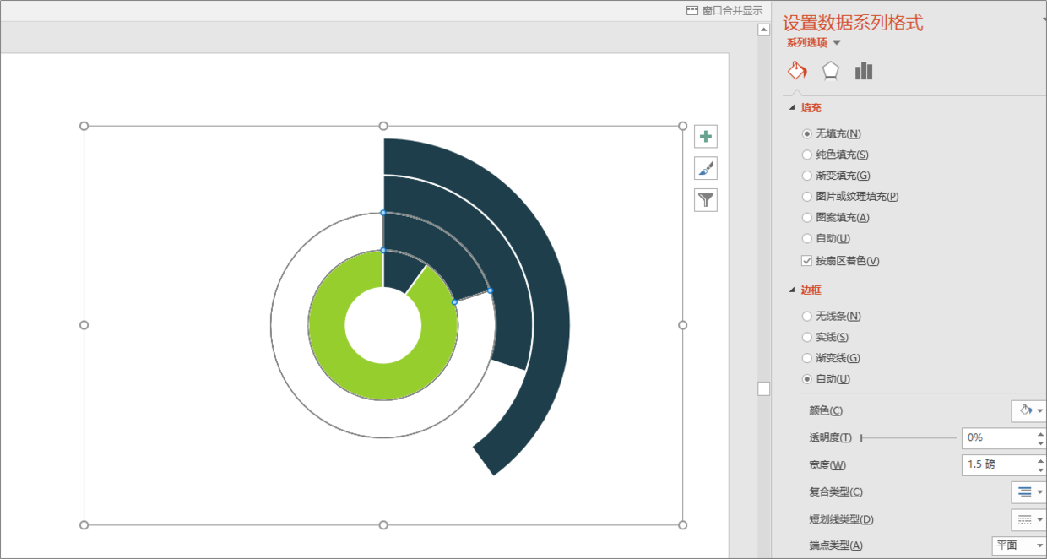Collapse the 填充 section
The width and height of the screenshot is (1047, 559).
[x=792, y=108]
